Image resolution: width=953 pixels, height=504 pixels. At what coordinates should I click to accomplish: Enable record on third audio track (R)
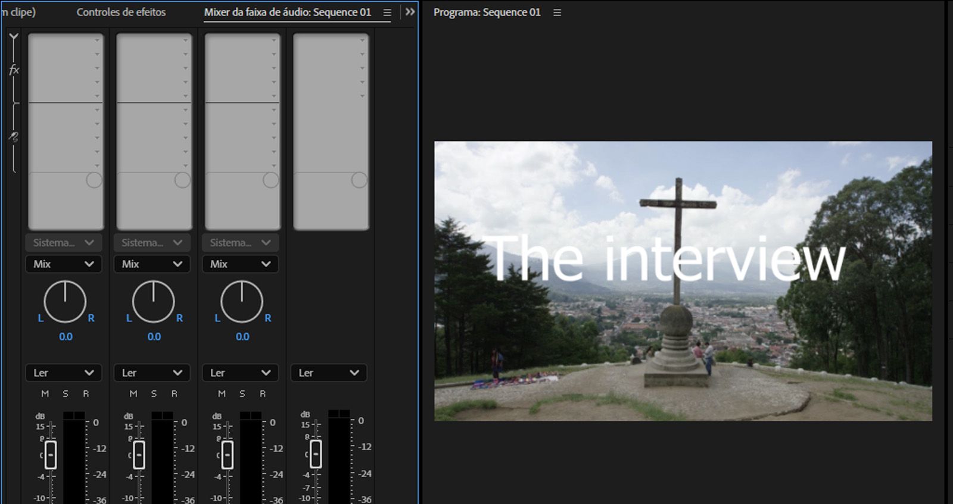point(262,394)
